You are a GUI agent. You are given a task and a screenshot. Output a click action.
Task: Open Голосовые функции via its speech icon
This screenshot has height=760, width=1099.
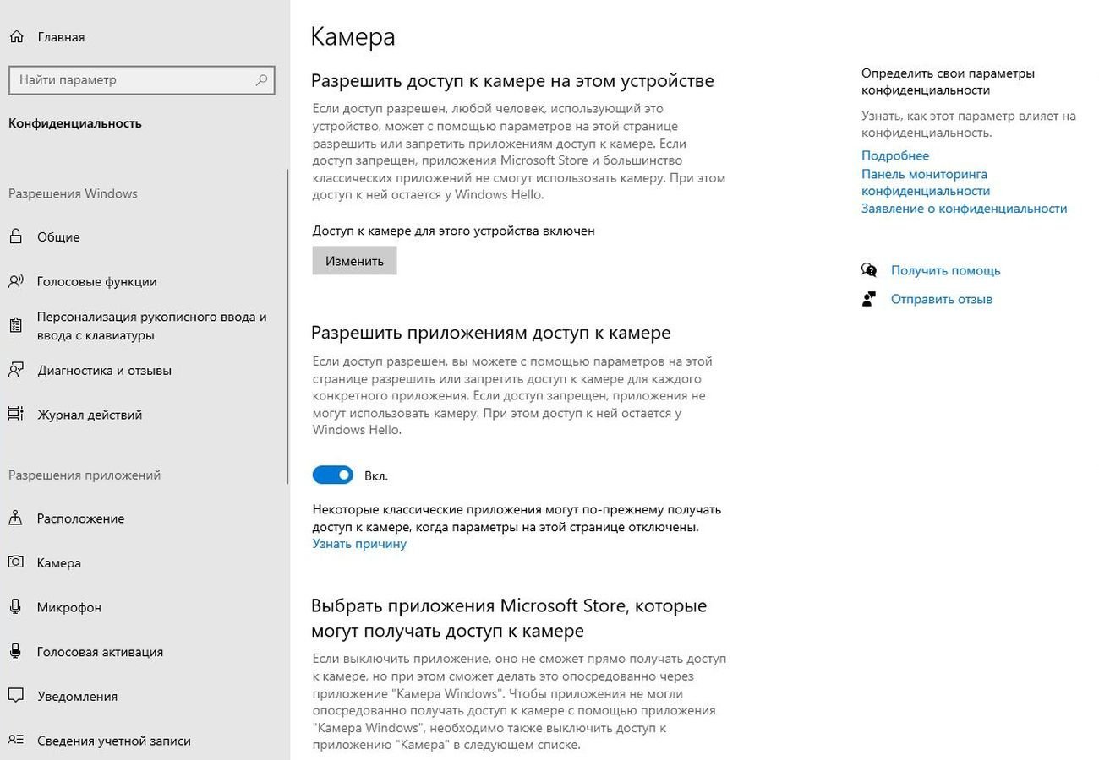pos(16,281)
